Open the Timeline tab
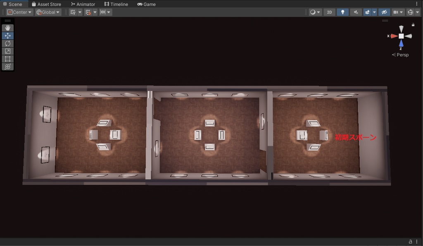The height and width of the screenshot is (246, 423). (116, 4)
